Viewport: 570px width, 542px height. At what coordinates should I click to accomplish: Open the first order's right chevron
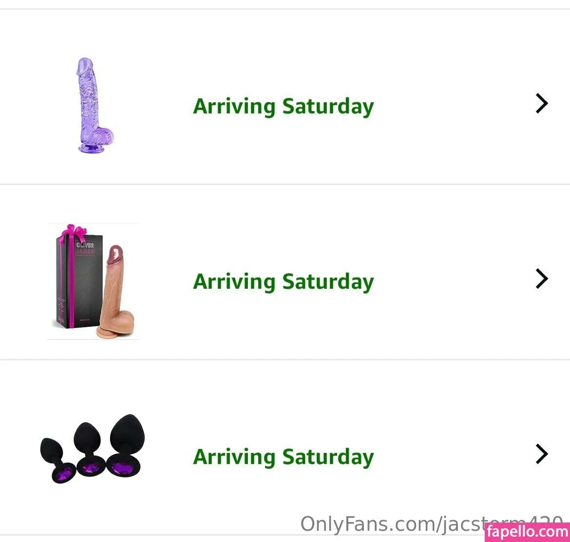pos(541,104)
